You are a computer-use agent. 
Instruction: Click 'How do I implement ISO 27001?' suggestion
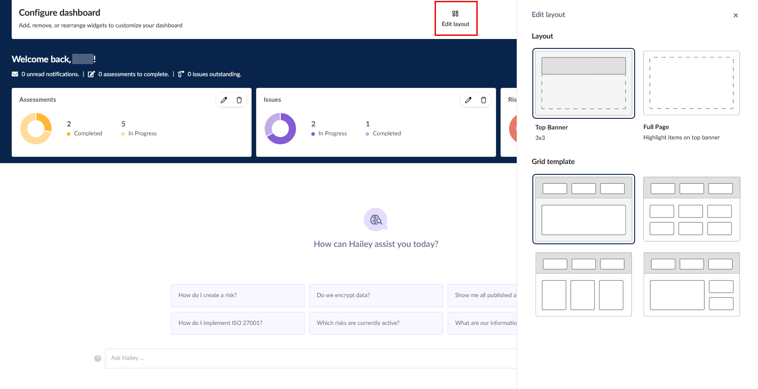[x=238, y=323]
